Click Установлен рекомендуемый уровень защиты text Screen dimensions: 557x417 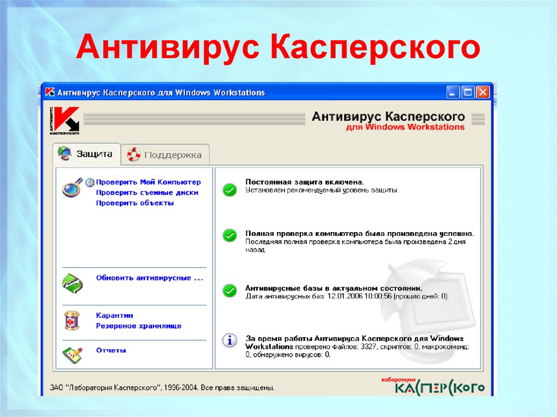coord(322,190)
